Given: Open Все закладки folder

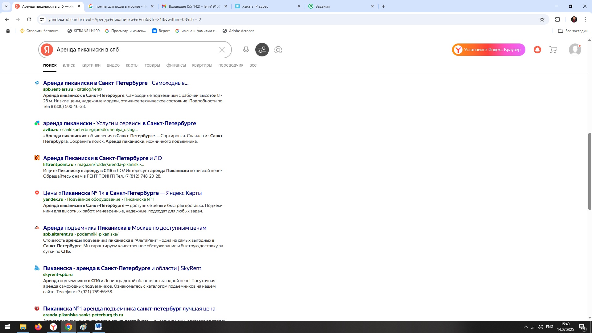Looking at the screenshot, I should (x=573, y=31).
